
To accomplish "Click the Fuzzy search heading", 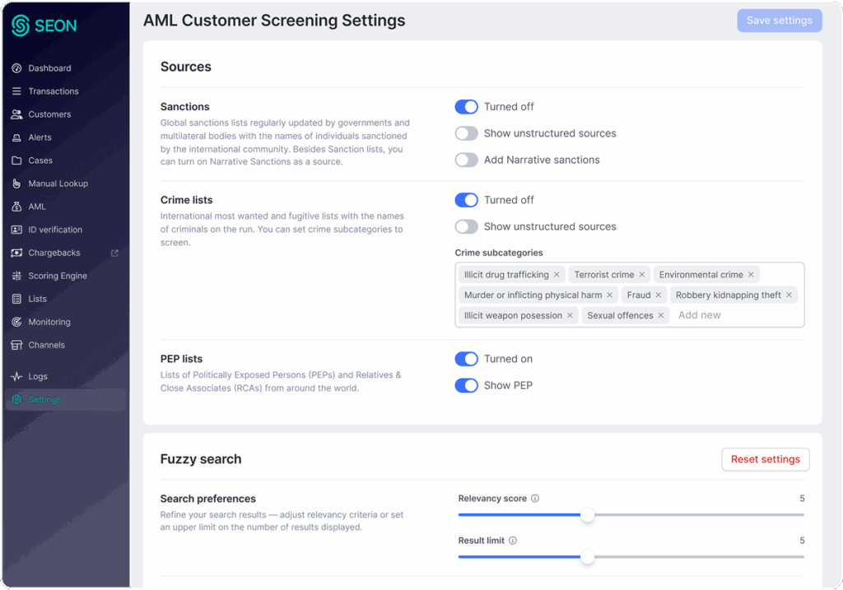I will 201,459.
